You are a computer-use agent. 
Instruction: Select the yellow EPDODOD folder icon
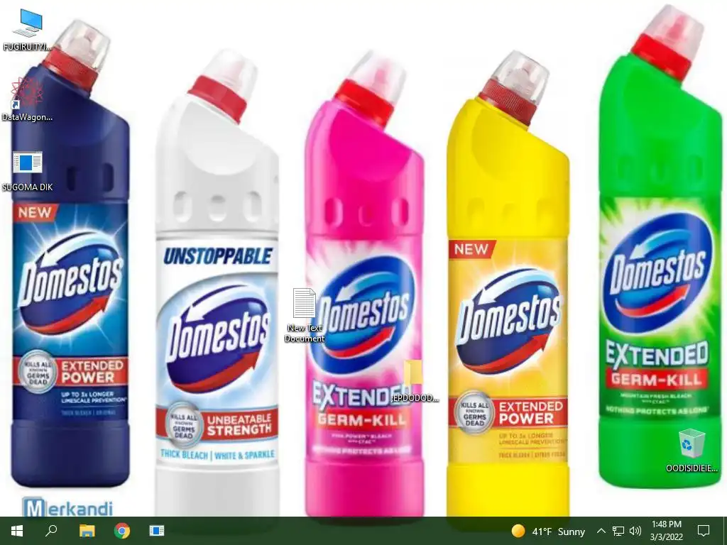(x=412, y=373)
